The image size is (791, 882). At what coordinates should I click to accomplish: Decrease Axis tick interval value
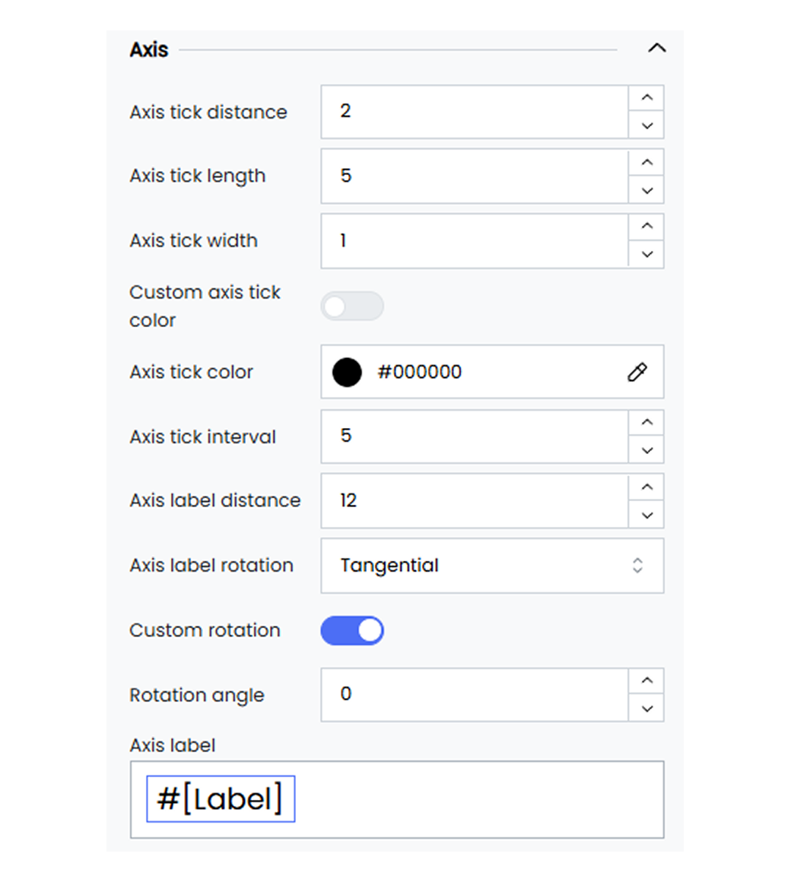pyautogui.click(x=647, y=450)
